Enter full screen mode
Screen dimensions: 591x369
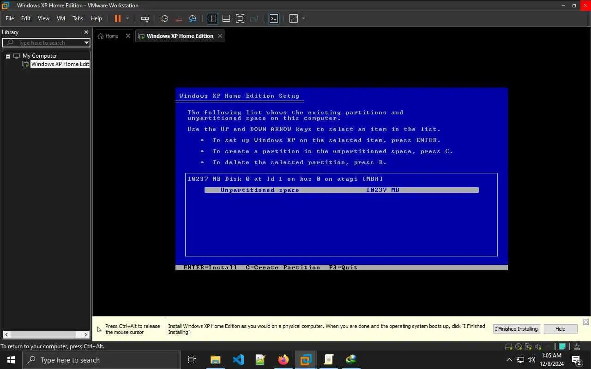(x=240, y=18)
